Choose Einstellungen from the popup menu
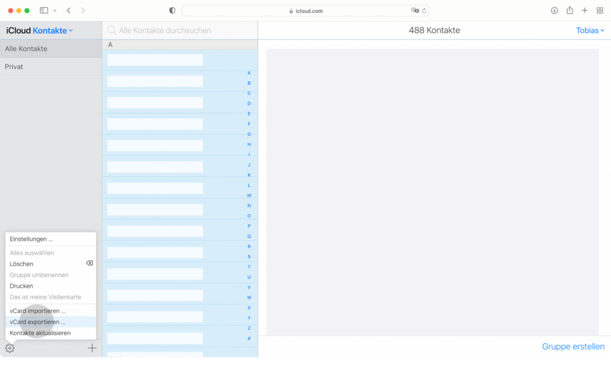The height and width of the screenshot is (366, 611). click(x=51, y=239)
